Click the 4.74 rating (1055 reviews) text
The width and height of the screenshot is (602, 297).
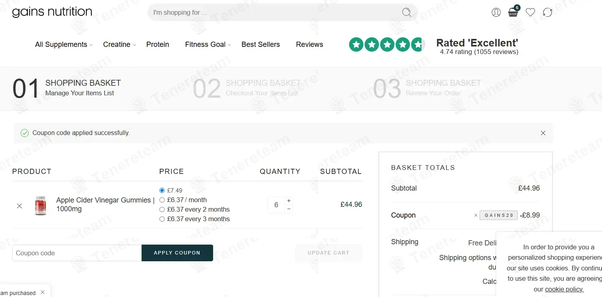click(x=479, y=52)
